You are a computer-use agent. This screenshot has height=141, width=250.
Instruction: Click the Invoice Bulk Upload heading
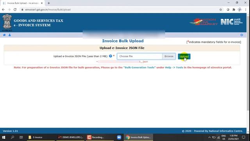(123, 41)
